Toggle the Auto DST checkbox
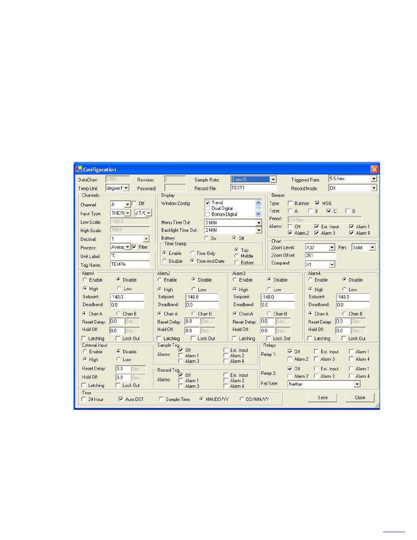The image size is (417, 540). click(121, 399)
